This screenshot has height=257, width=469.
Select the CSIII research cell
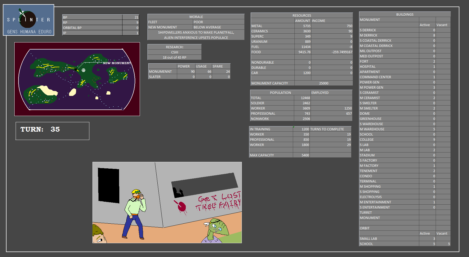coord(174,52)
